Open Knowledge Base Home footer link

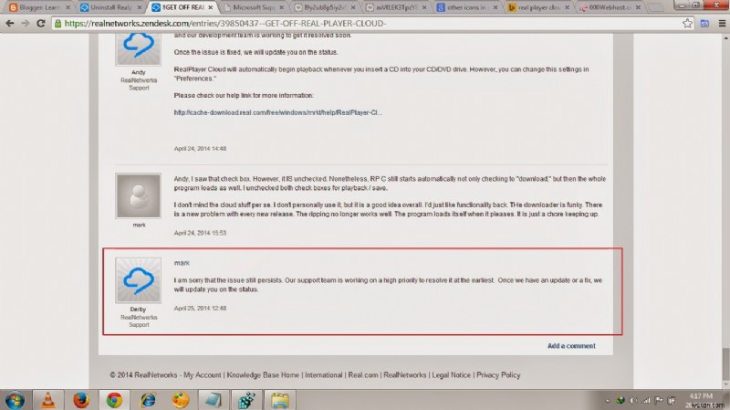click(263, 374)
